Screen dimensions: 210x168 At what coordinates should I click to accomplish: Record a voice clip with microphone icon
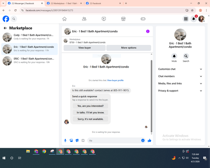tap(65, 140)
